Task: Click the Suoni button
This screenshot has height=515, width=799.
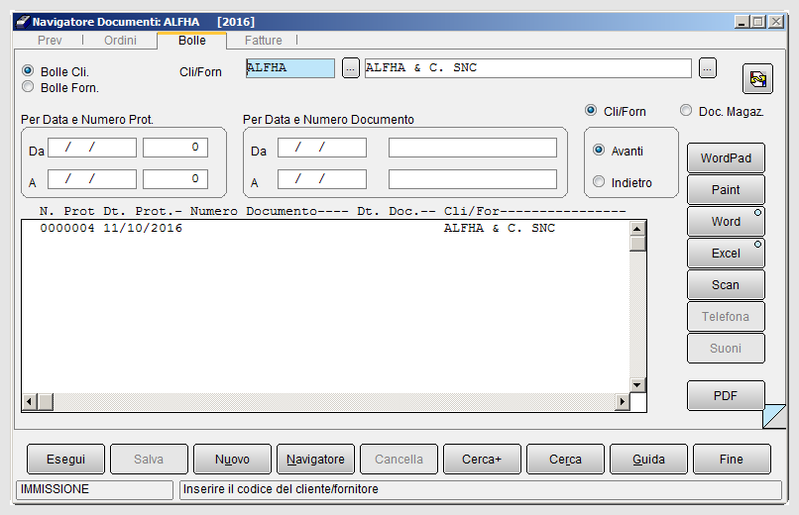Action: pos(726,348)
